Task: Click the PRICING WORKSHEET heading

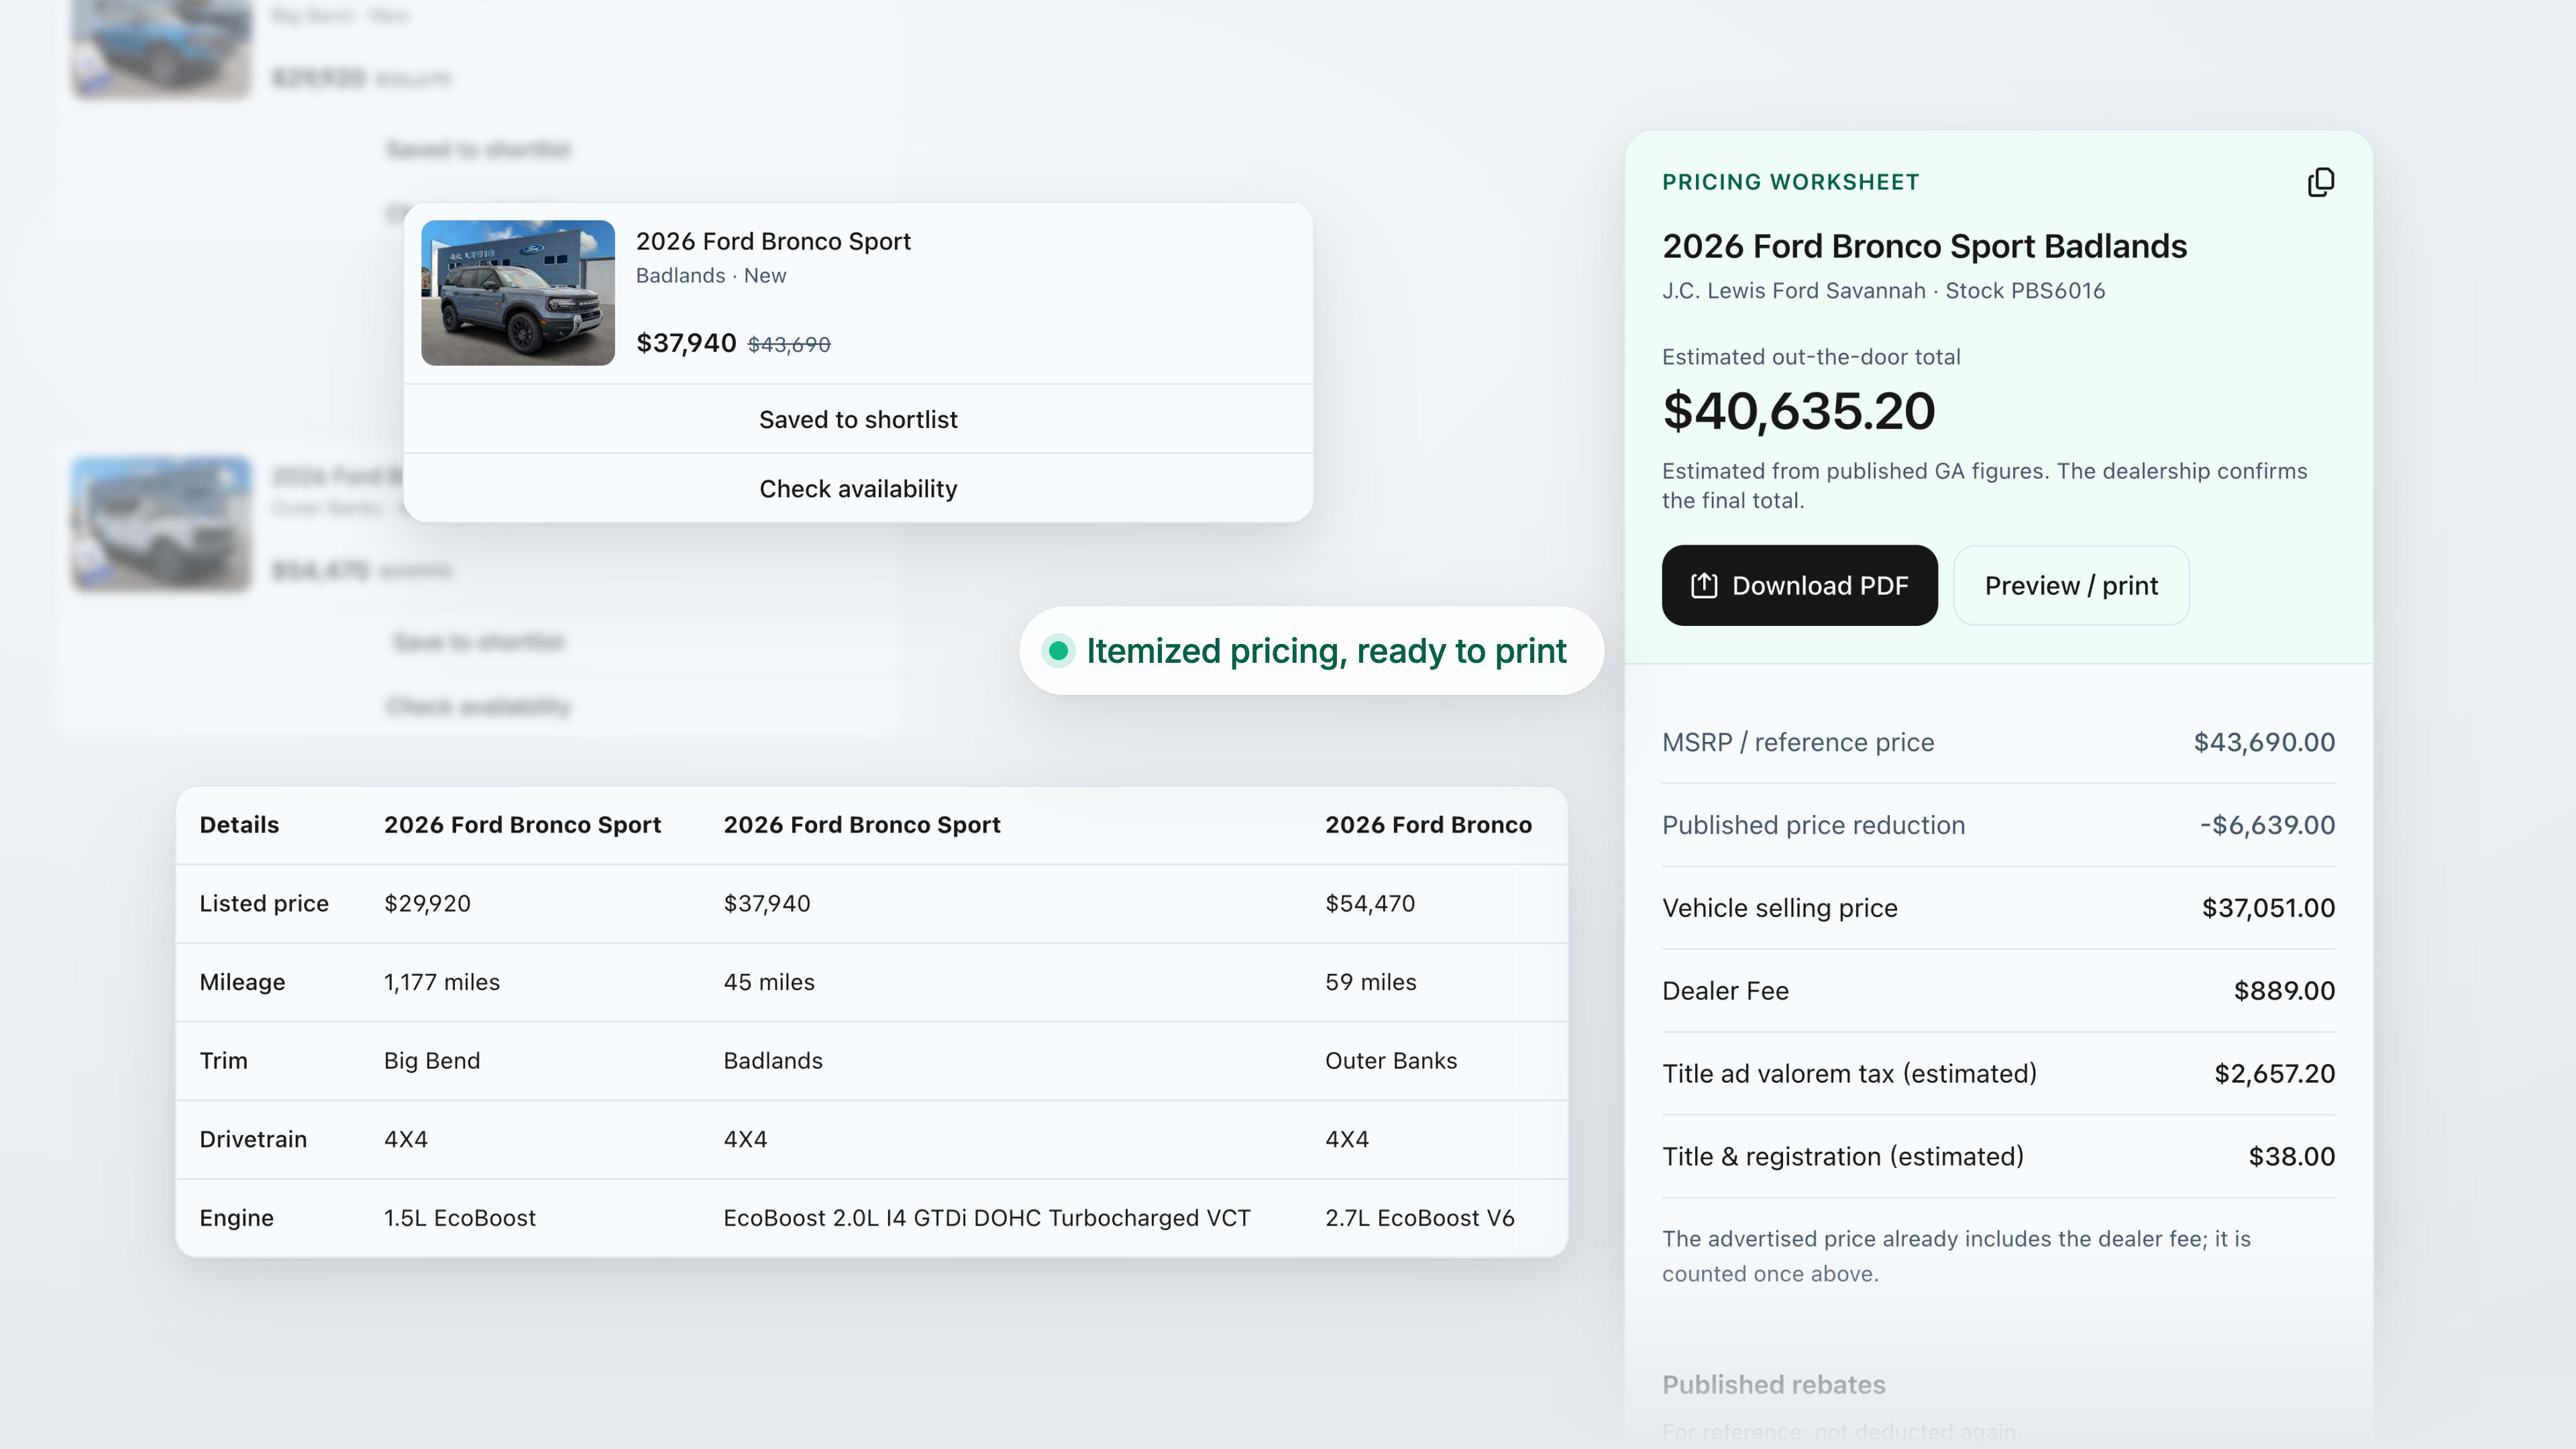Action: click(1790, 182)
